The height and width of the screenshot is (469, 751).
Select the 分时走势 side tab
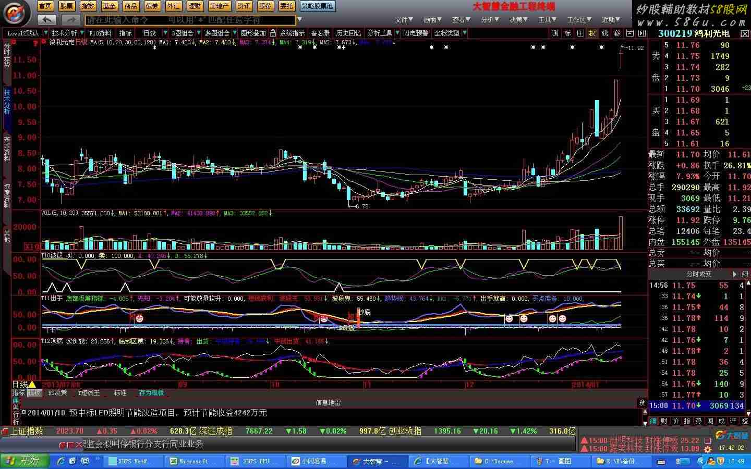tap(7, 55)
